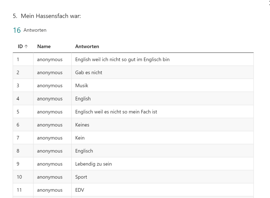This screenshot has width=270, height=198.
Task: Close the responses panel with the X
Action: tap(269, 3)
